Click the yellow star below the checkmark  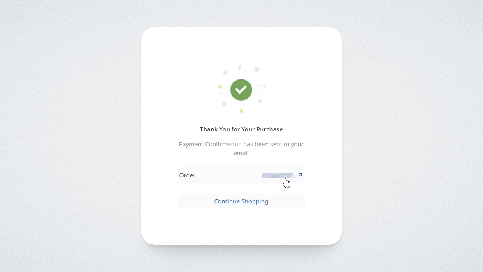coord(241,111)
